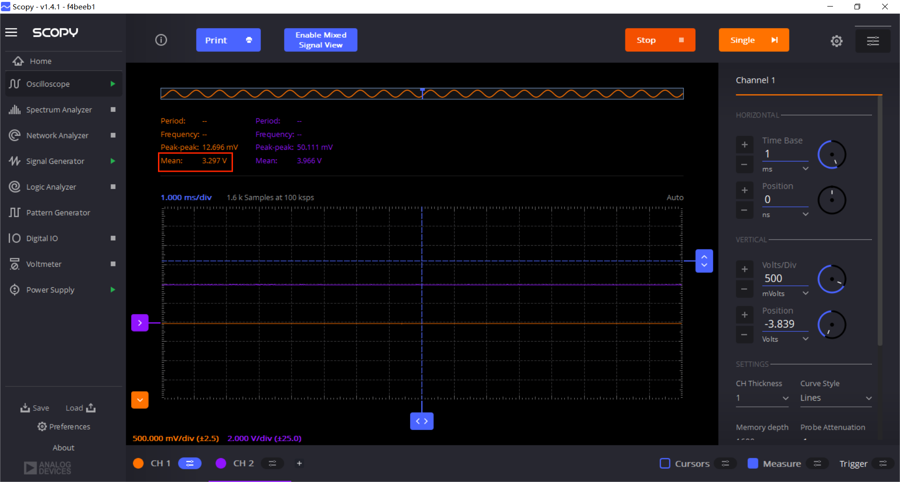Open vertical Position unit dropdown (Volts)
Screen dimensions: 900x482
[x=785, y=339]
